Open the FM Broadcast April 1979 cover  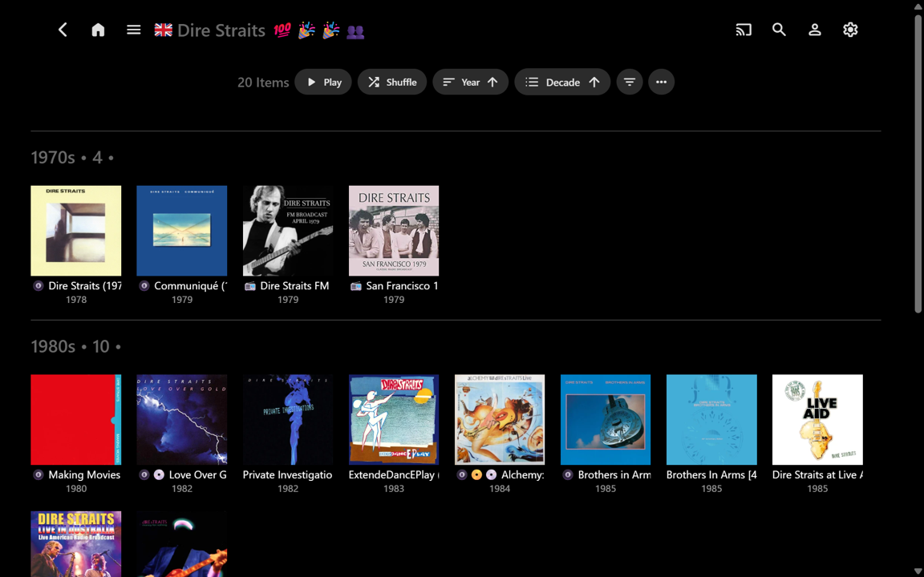pos(288,231)
